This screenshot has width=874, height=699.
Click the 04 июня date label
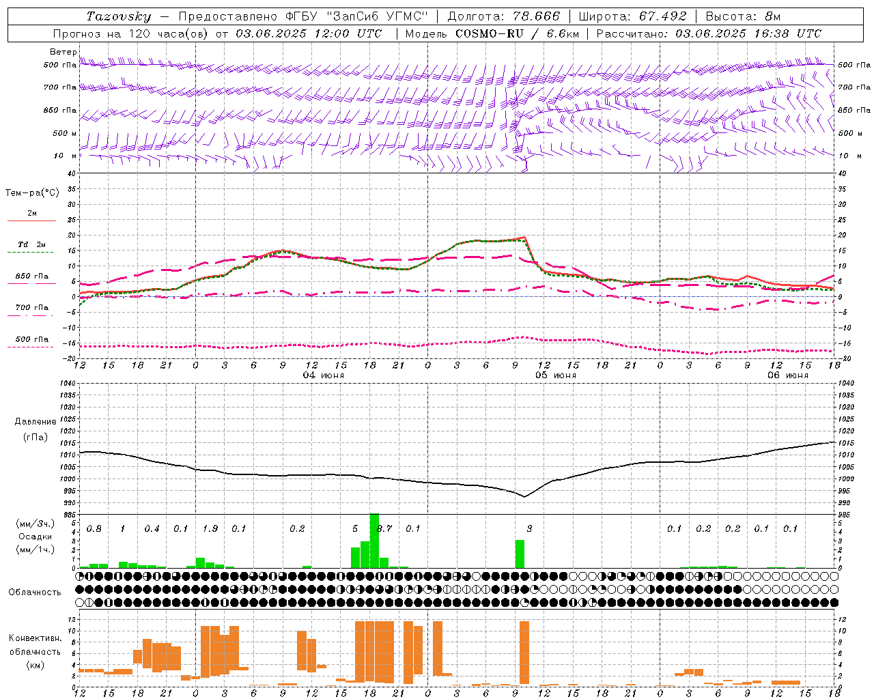(324, 375)
